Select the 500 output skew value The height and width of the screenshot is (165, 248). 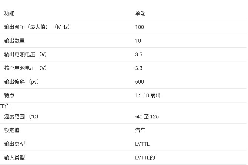click(140, 82)
